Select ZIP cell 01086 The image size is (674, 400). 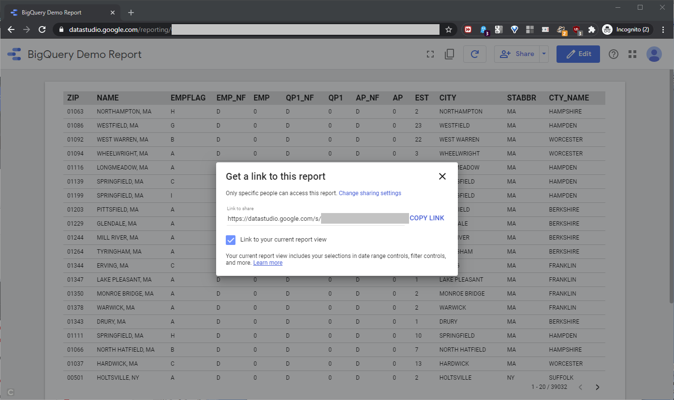tap(75, 126)
